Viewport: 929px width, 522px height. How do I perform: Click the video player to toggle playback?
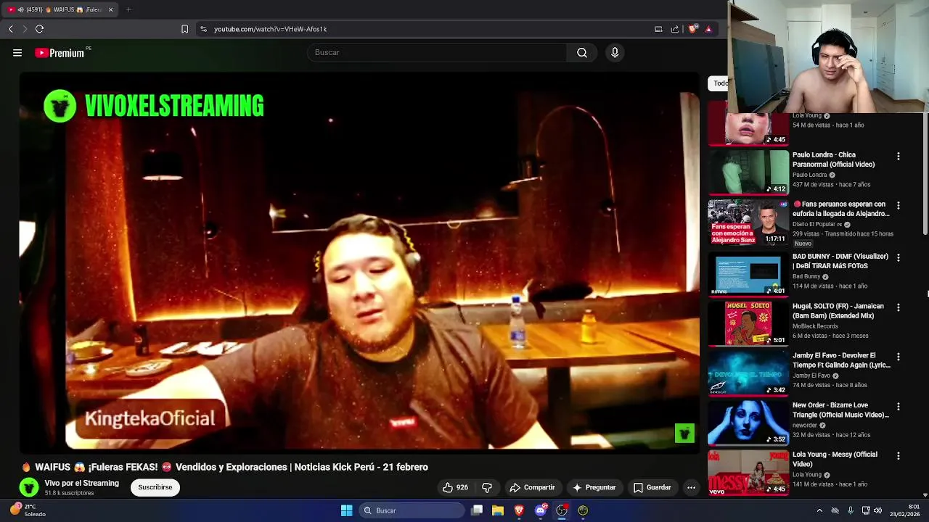point(359,262)
